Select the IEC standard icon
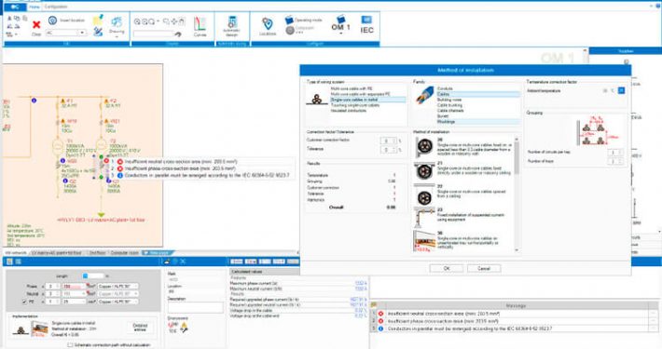 (x=366, y=25)
